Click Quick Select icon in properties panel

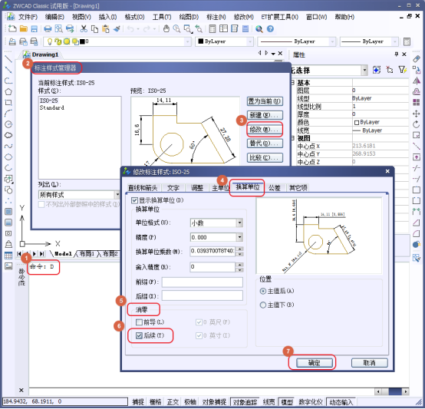pyautogui.click(x=403, y=70)
